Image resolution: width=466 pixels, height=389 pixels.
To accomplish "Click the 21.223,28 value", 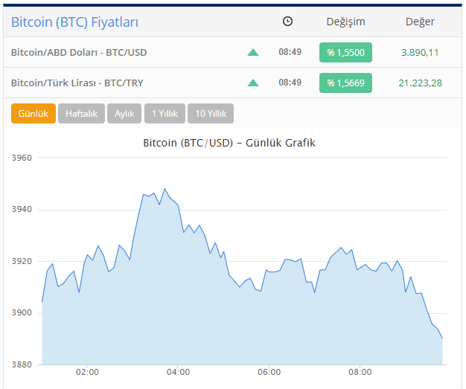I will click(x=421, y=83).
